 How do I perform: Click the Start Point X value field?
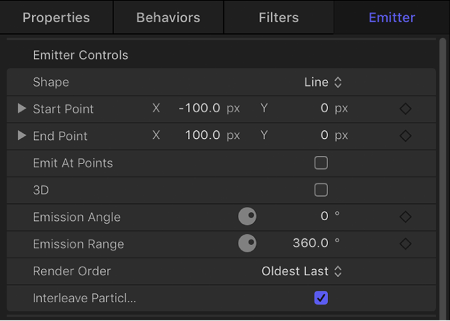click(x=200, y=109)
